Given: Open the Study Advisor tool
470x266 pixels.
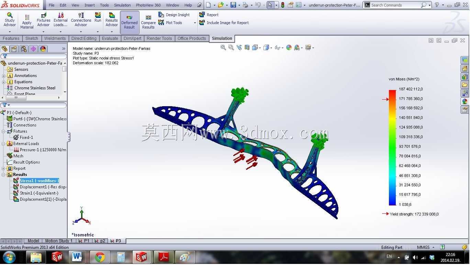Looking at the screenshot, I should (10, 20).
